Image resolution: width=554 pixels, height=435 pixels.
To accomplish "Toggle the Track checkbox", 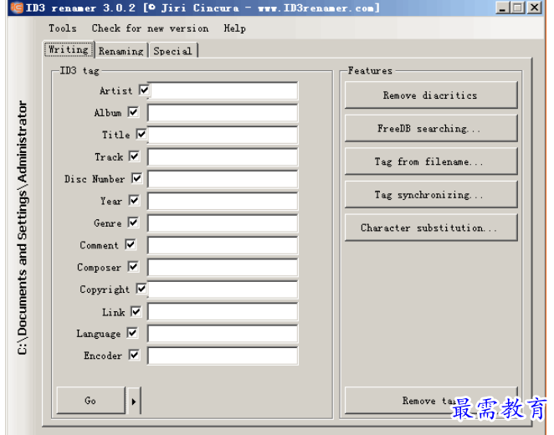I will 134,156.
